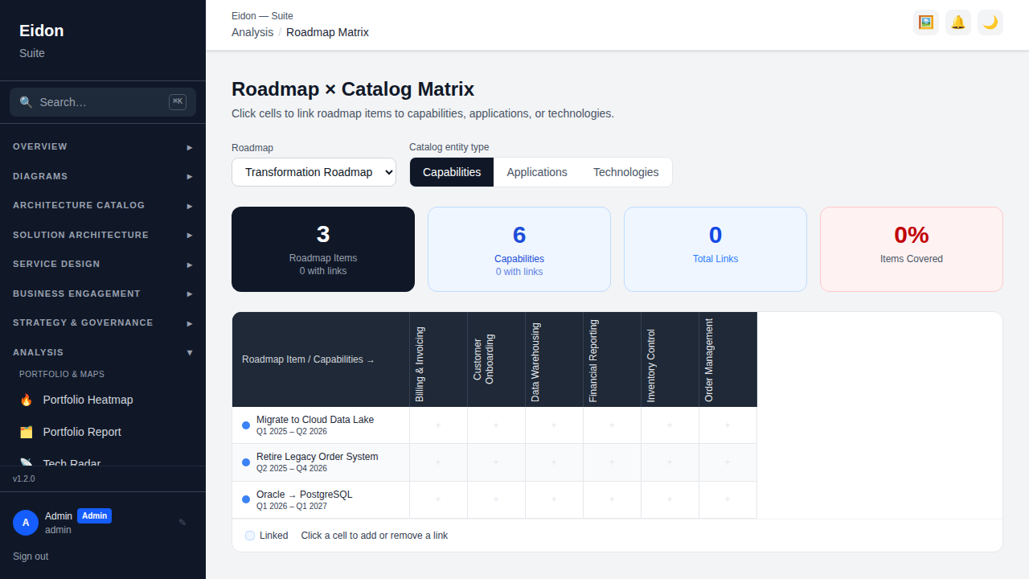Click the Sign out link
This screenshot has width=1029, height=579.
coord(31,556)
